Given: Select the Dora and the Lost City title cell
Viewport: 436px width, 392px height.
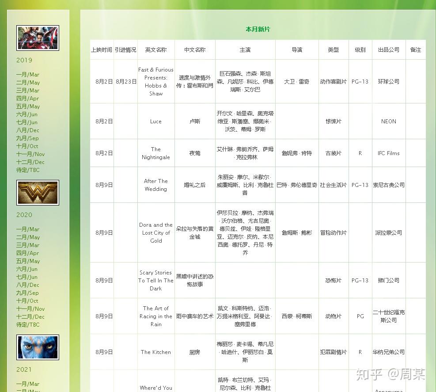Looking at the screenshot, I should pyautogui.click(x=156, y=233).
